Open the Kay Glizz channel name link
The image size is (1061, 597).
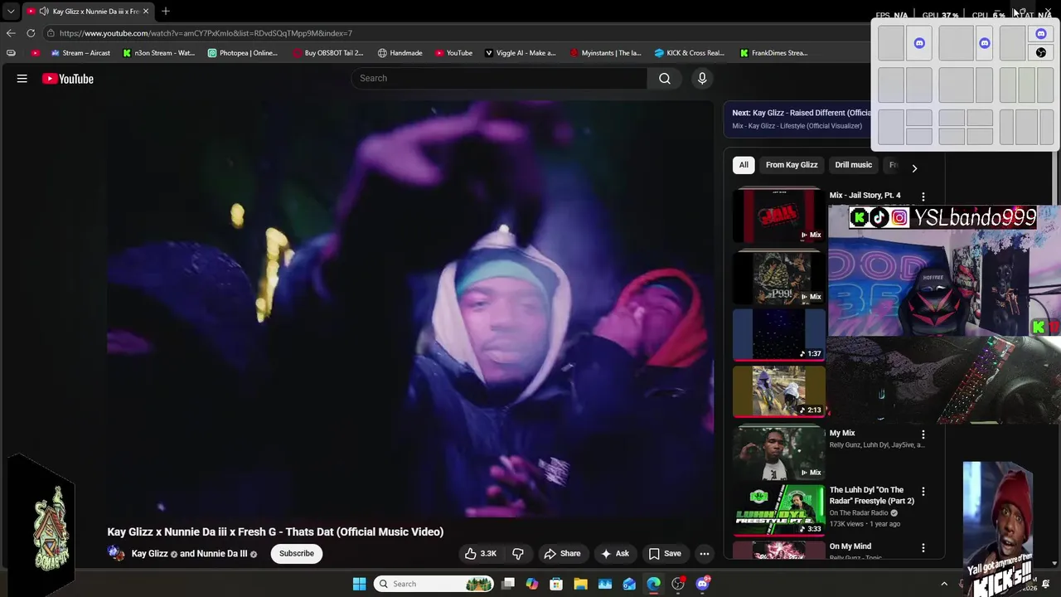click(x=149, y=554)
